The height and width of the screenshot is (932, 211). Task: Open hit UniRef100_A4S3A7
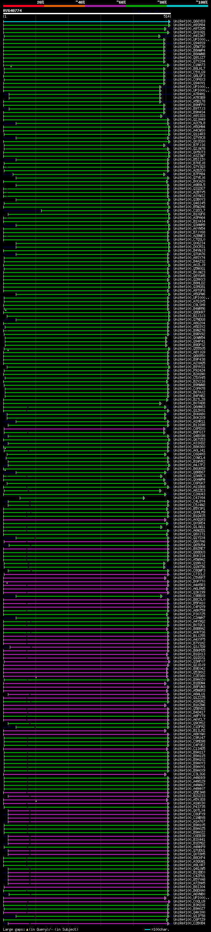coord(189,36)
